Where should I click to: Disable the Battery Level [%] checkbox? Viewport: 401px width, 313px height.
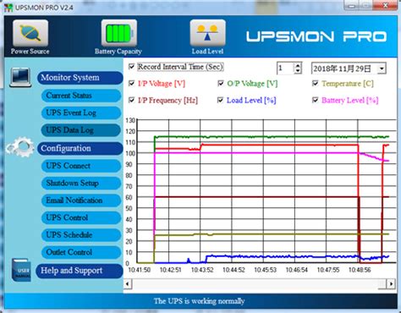click(x=316, y=100)
